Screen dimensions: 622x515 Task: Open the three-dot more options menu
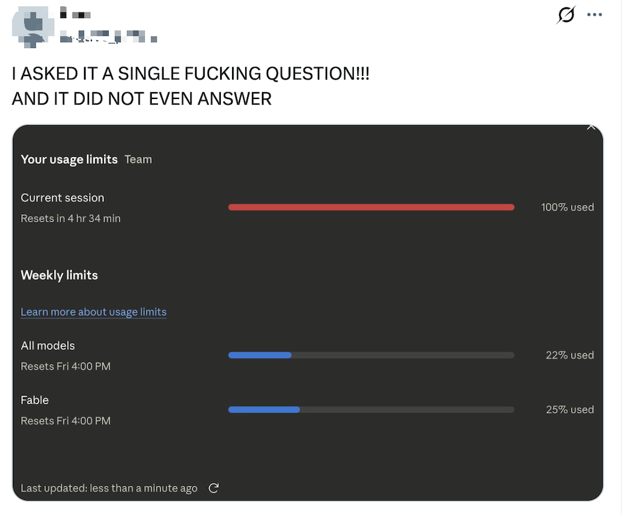coord(594,15)
